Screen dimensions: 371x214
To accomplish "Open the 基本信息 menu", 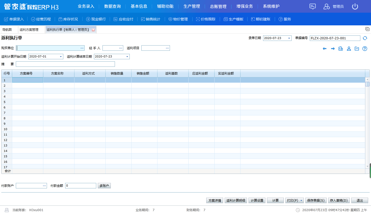I will [139, 6].
